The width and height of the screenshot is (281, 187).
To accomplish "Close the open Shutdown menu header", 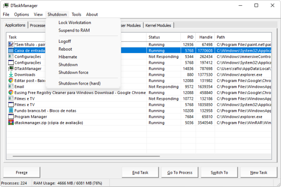I will click(x=57, y=14).
